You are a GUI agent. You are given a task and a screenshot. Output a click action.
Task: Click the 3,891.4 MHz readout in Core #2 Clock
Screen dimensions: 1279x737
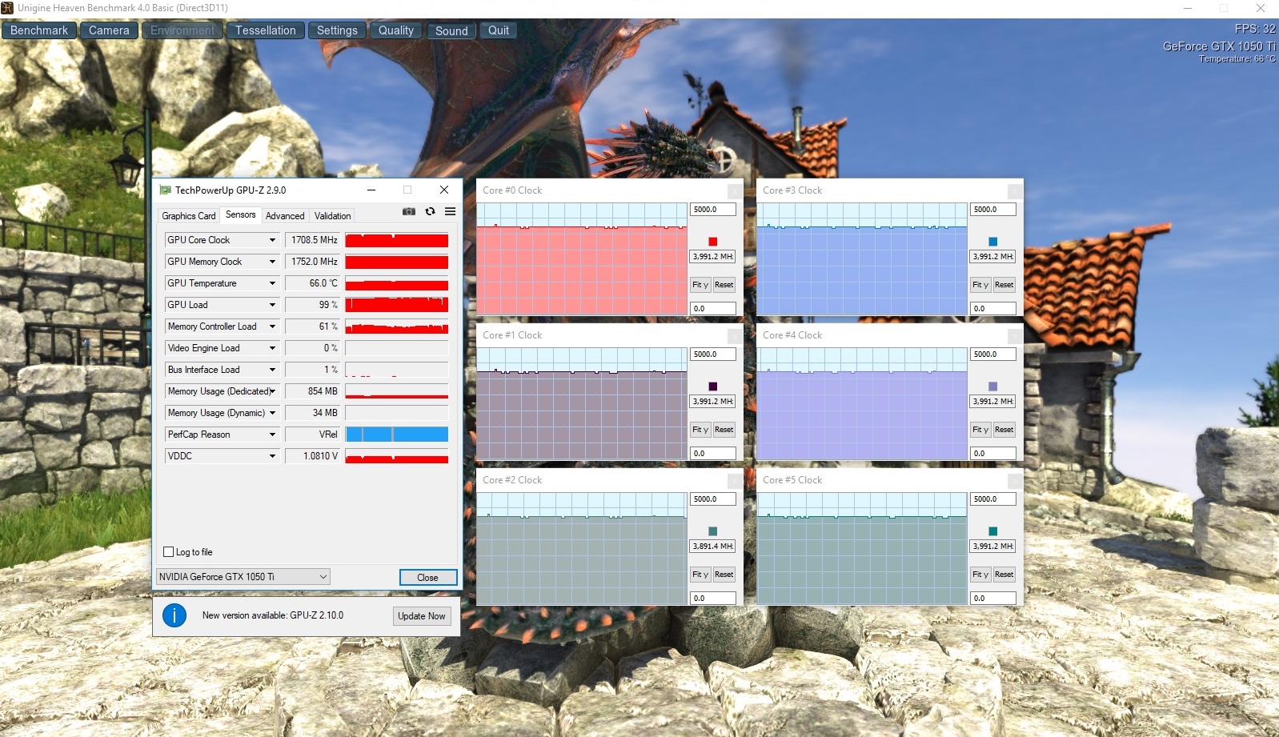pos(712,547)
